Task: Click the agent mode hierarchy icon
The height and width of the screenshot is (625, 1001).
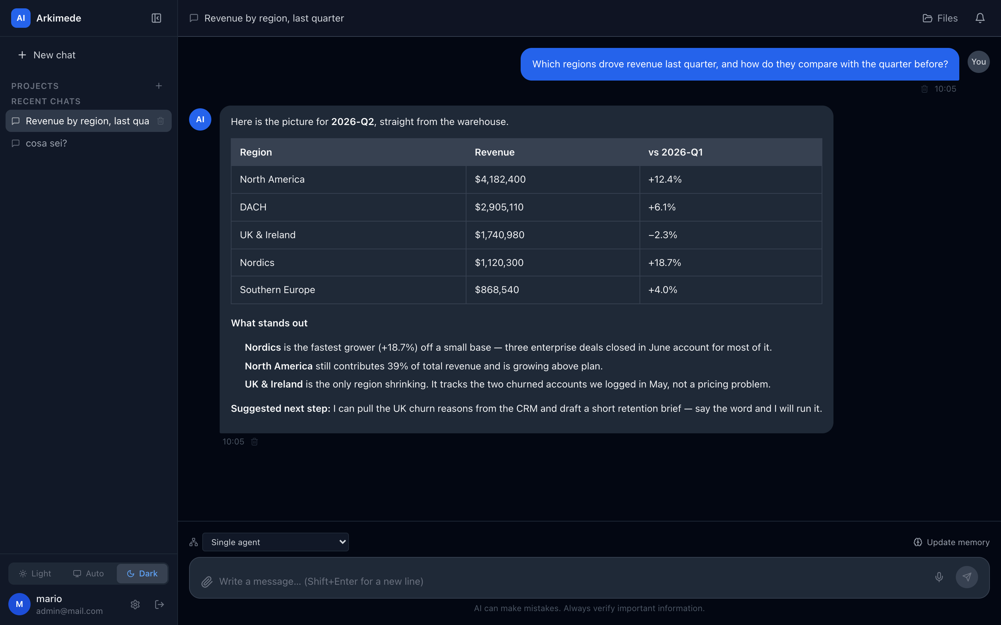Action: pos(194,542)
